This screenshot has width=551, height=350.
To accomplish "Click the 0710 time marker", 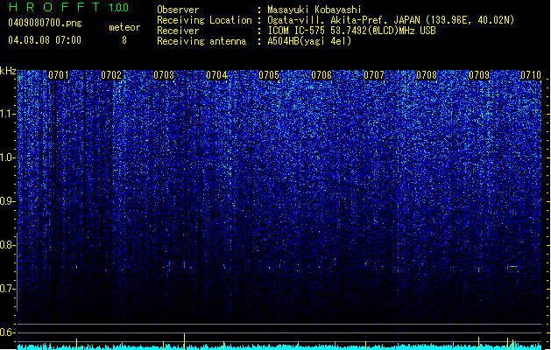I will [x=531, y=75].
